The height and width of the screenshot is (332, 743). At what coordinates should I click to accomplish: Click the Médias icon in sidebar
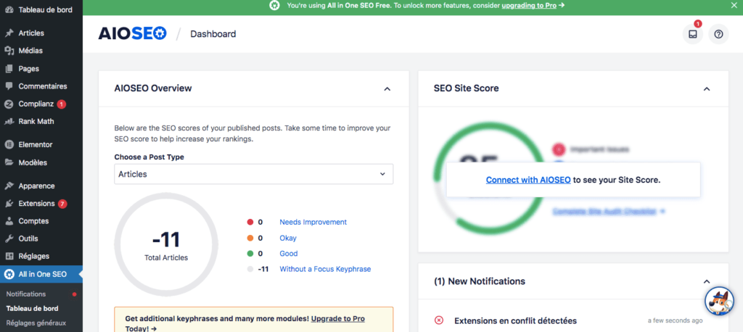pos(9,51)
